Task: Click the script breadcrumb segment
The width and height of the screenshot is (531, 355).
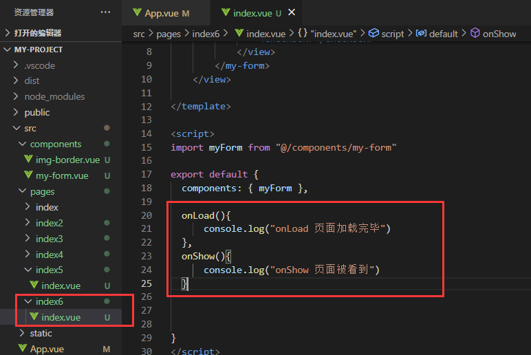Action: point(393,34)
